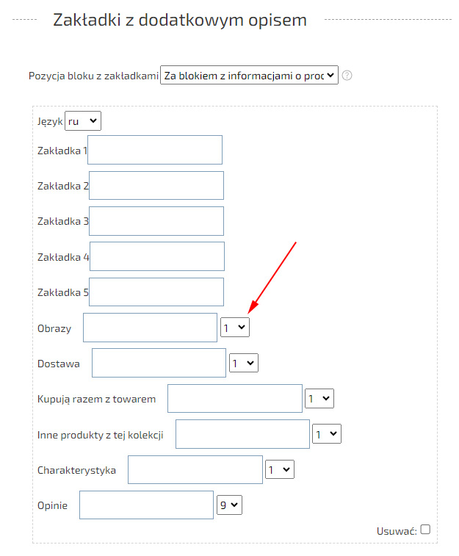This screenshot has height=556, width=459.
Task: Click the Zakładka 1 text field
Action: 155,150
